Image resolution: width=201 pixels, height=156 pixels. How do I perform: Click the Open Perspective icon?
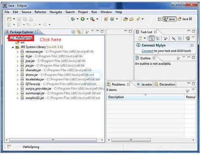point(159,19)
